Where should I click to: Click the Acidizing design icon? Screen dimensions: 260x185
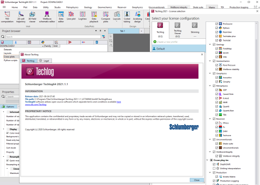(x=138, y=17)
